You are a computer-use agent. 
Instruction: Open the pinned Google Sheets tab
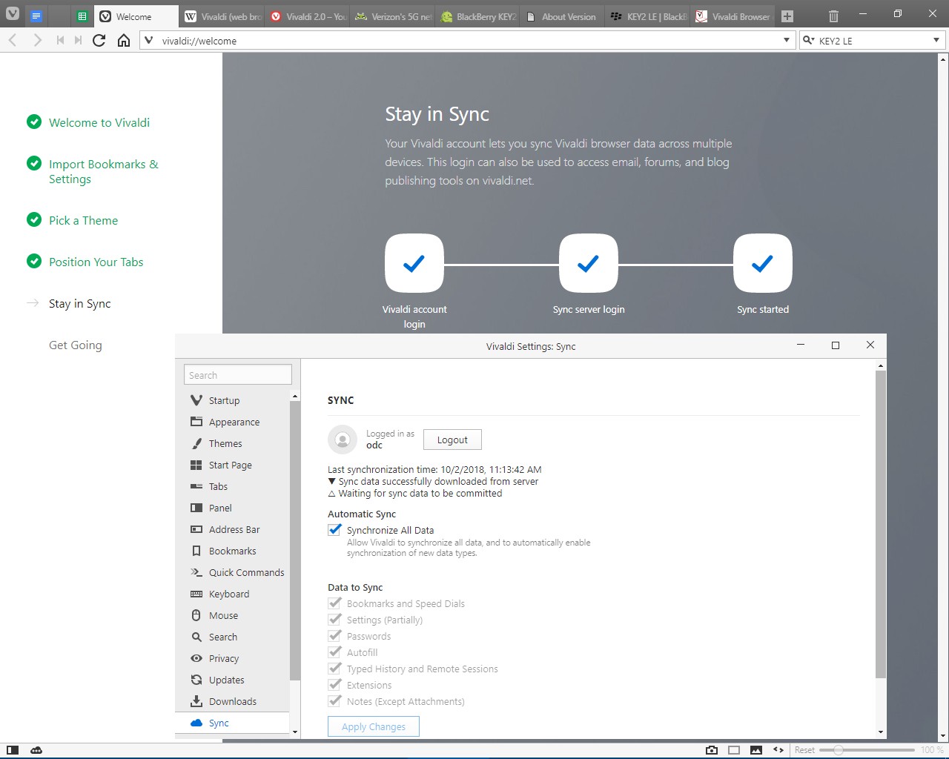pyautogui.click(x=82, y=16)
